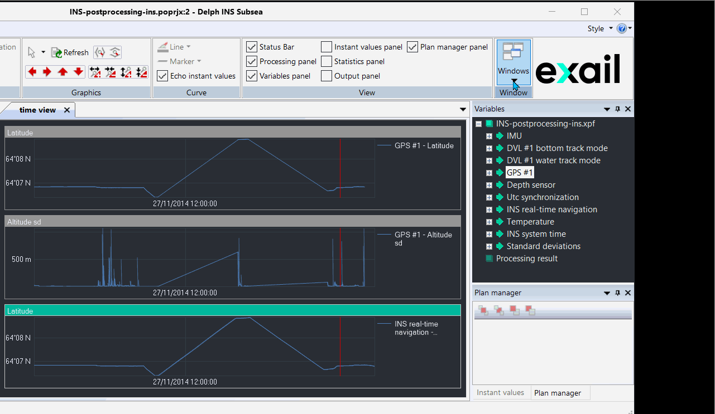Screen dimensions: 715x414
Task: Click the Refresh graphics button
Action: point(70,52)
